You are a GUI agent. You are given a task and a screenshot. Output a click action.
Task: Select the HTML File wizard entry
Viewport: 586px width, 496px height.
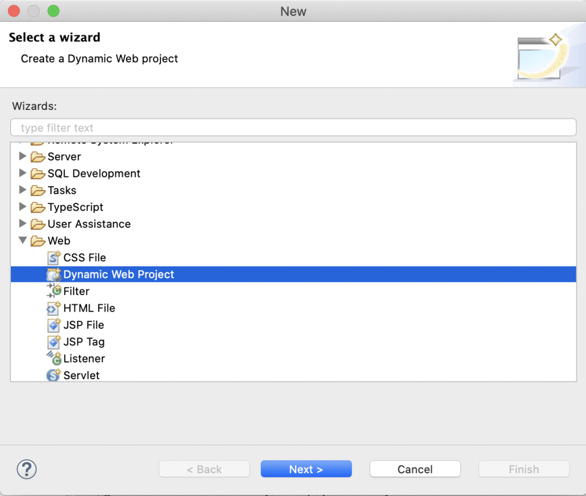click(89, 308)
